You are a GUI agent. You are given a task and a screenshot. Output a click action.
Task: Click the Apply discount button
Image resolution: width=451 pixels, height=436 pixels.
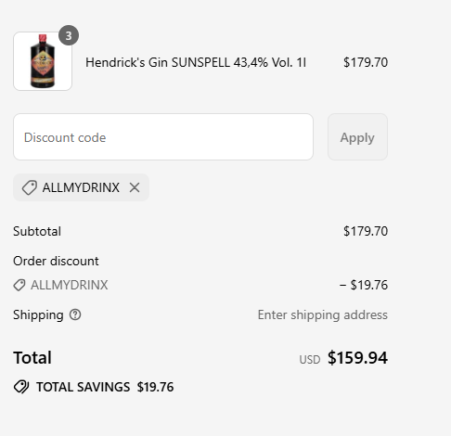[x=357, y=137]
